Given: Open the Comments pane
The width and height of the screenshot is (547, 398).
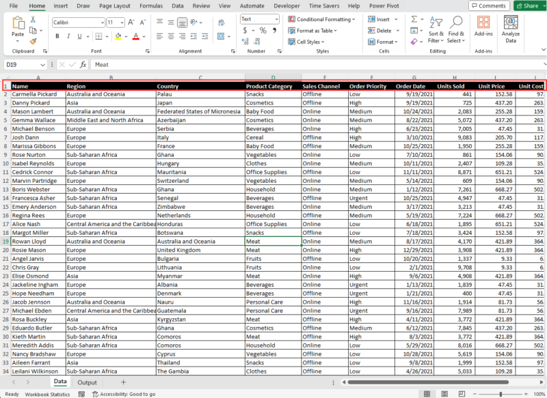Looking at the screenshot, I should click(x=488, y=5).
